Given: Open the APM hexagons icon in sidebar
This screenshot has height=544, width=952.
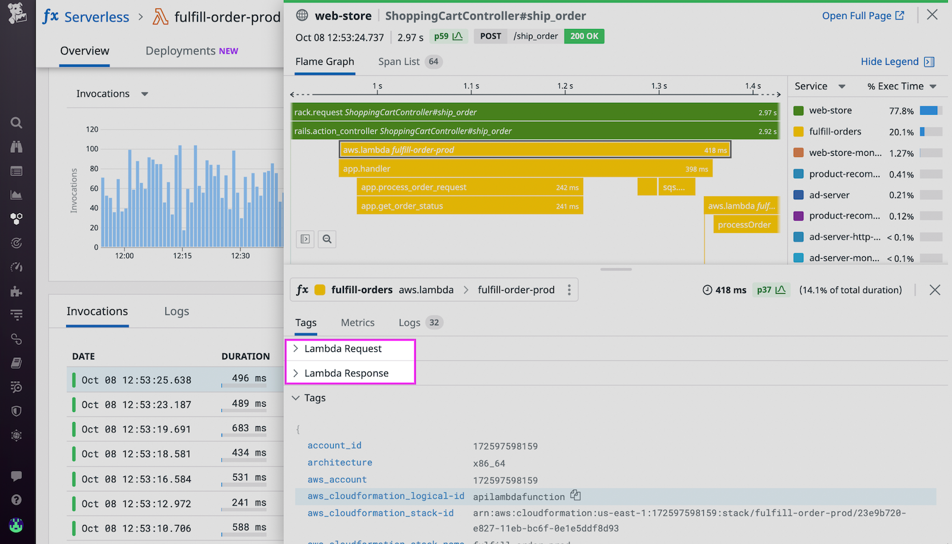Looking at the screenshot, I should [16, 219].
